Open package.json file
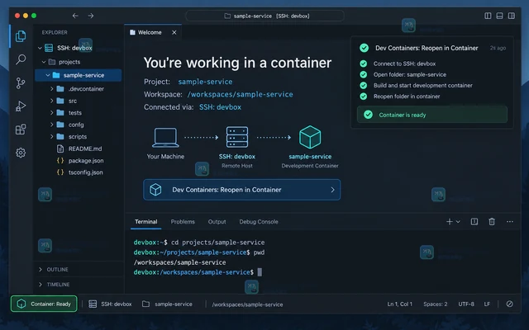The width and height of the screenshot is (529, 330). click(x=79, y=161)
